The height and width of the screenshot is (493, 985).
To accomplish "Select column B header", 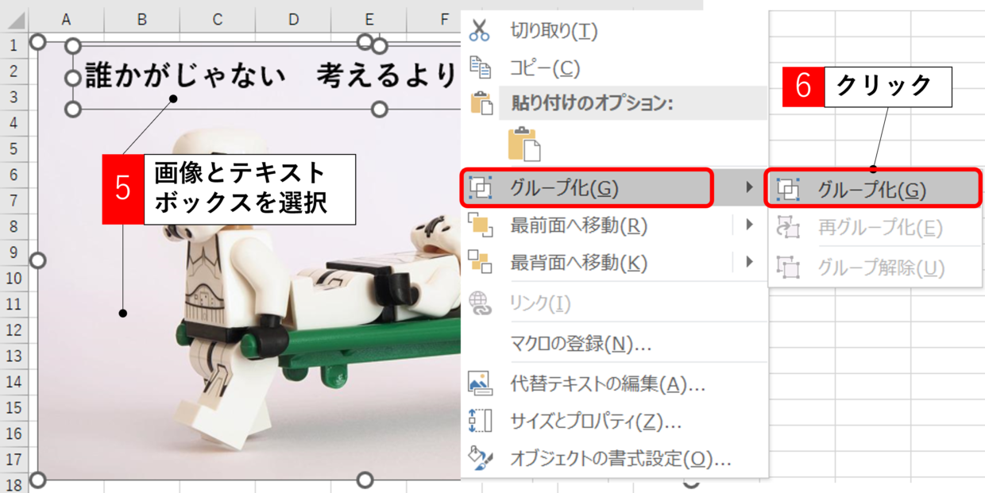I will click(141, 19).
